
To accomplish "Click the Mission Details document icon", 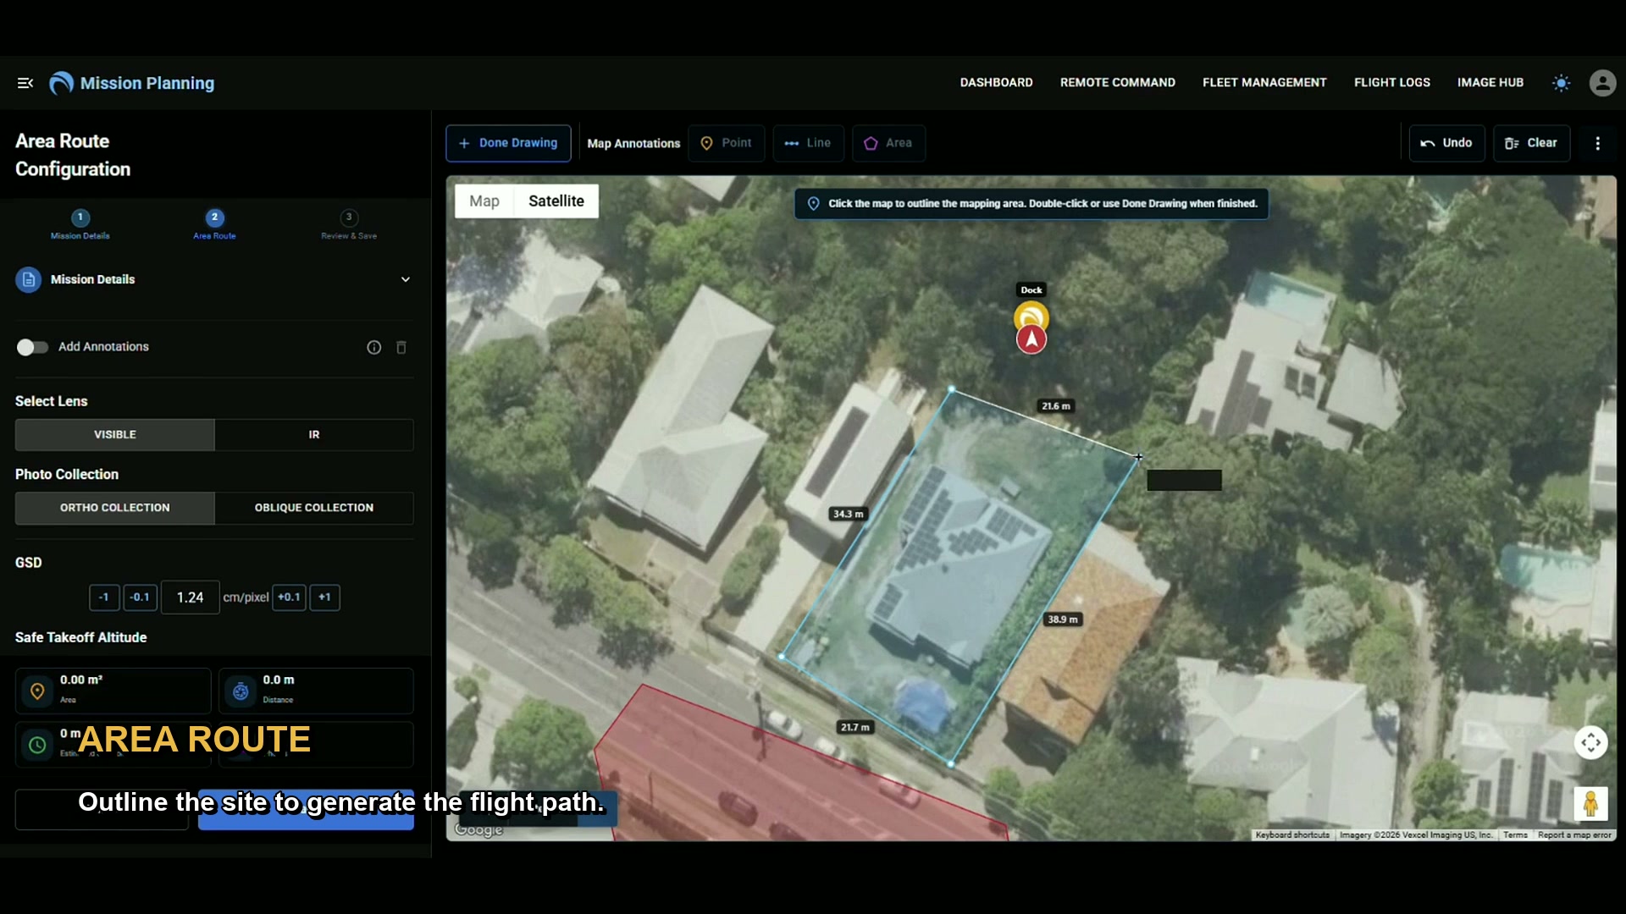I will [28, 279].
